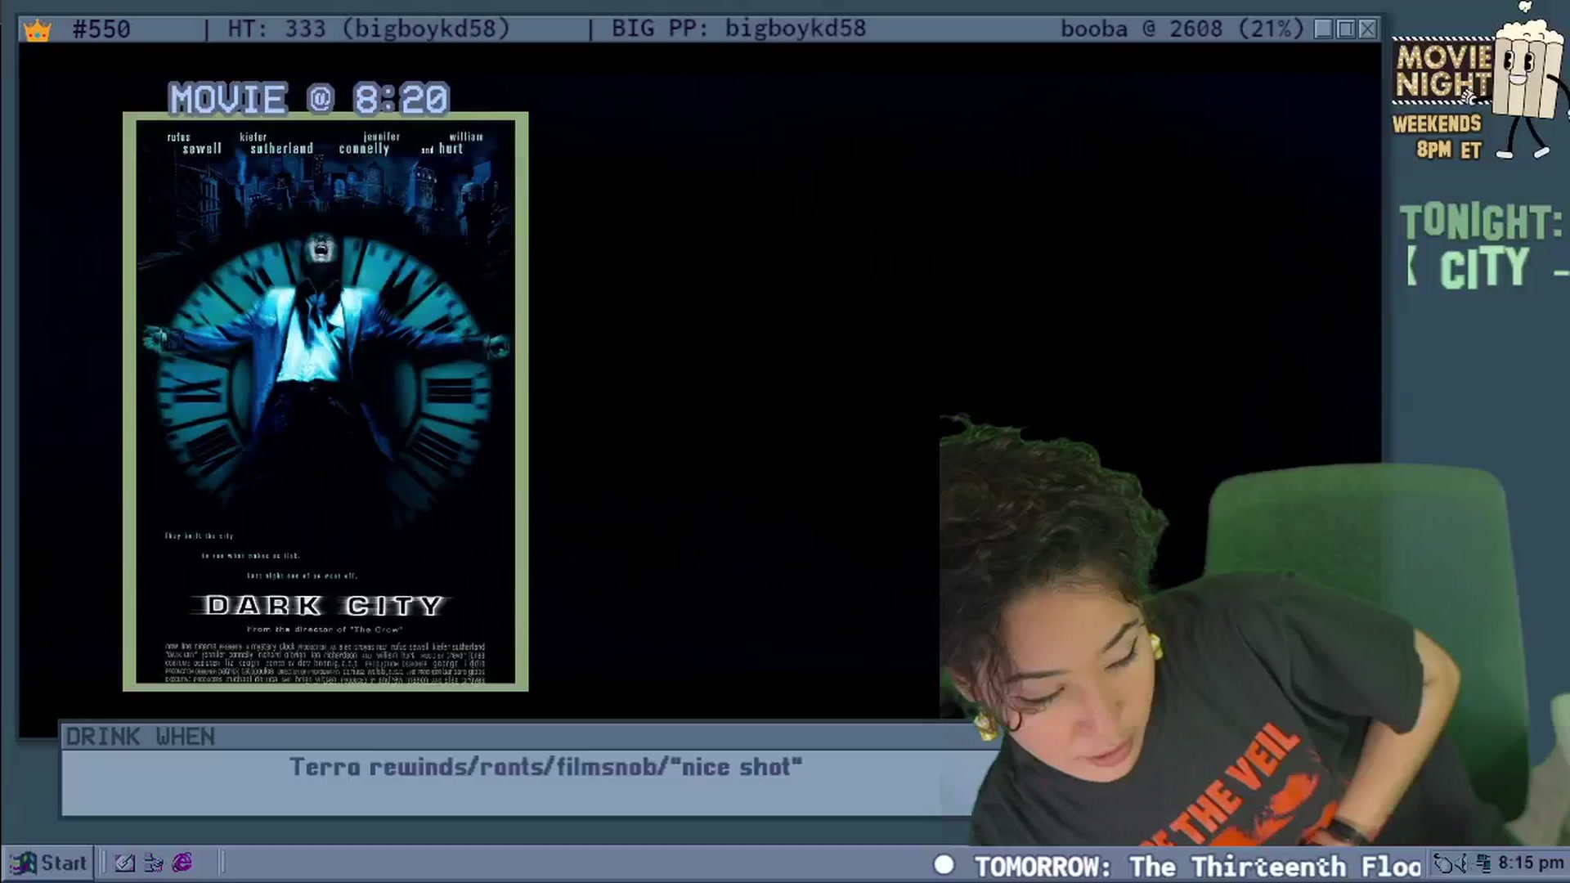Viewport: 1570px width, 883px height.
Task: Click the Dark City movie poster
Action: (325, 401)
